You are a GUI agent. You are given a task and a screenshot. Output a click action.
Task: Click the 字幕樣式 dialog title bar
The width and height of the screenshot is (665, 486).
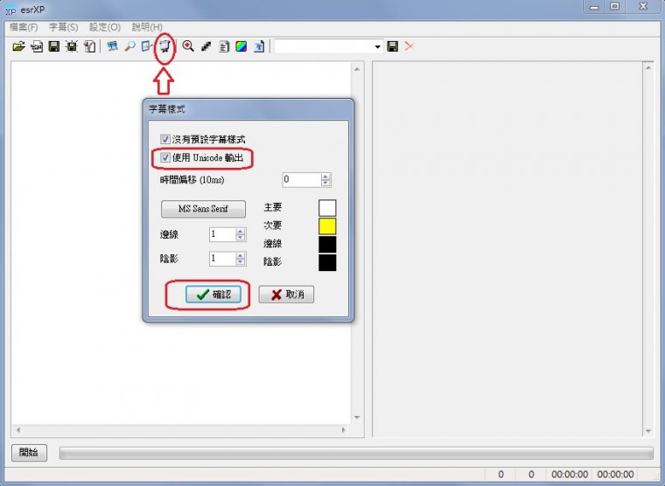pos(248,109)
